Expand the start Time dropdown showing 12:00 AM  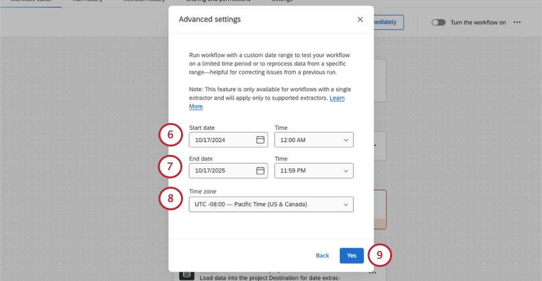(314, 140)
